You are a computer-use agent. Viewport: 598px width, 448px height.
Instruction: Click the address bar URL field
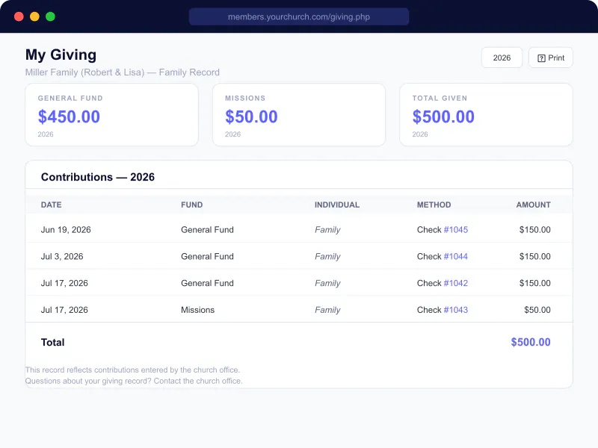[299, 16]
